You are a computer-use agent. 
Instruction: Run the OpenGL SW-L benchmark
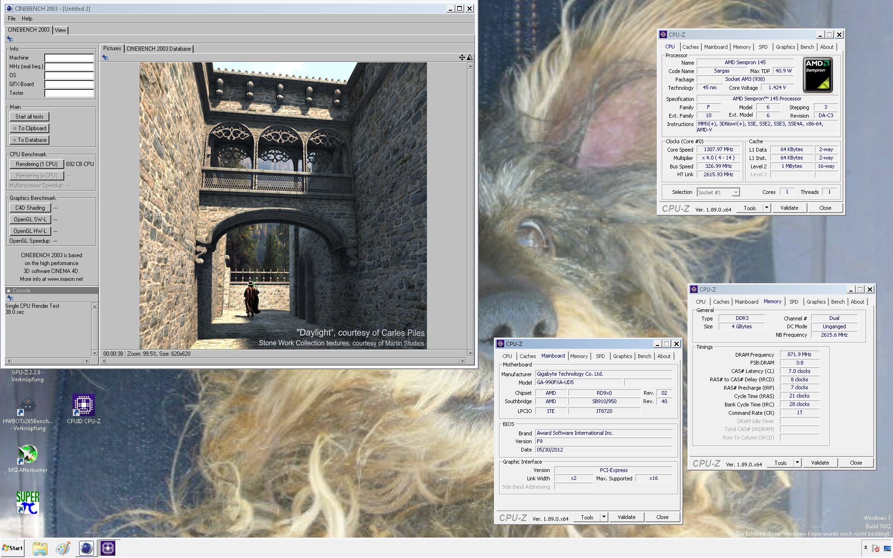[x=30, y=219]
